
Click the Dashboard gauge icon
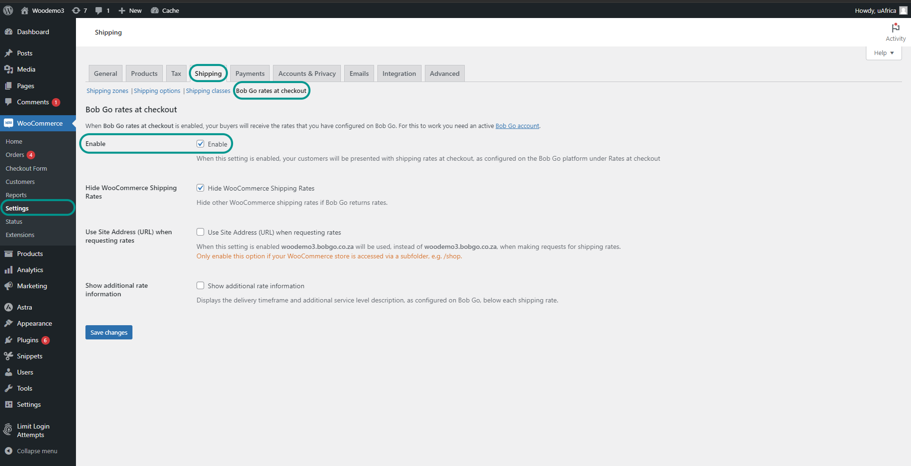pyautogui.click(x=9, y=32)
